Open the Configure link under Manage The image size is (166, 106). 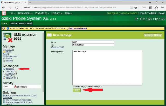pyautogui.click(x=10, y=49)
